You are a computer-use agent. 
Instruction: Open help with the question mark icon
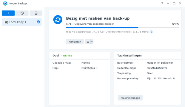[162, 3]
